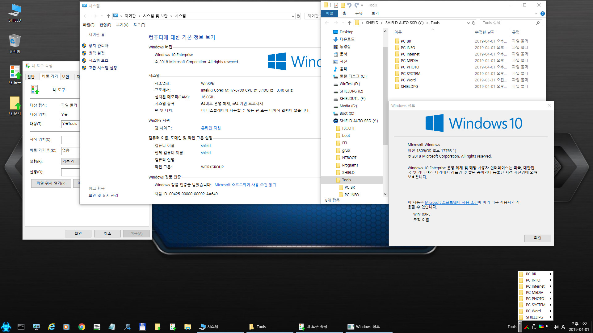Image resolution: width=593 pixels, height=333 pixels.
Task: Open 고급 시스템 설정 in System sidebar
Action: click(103, 68)
